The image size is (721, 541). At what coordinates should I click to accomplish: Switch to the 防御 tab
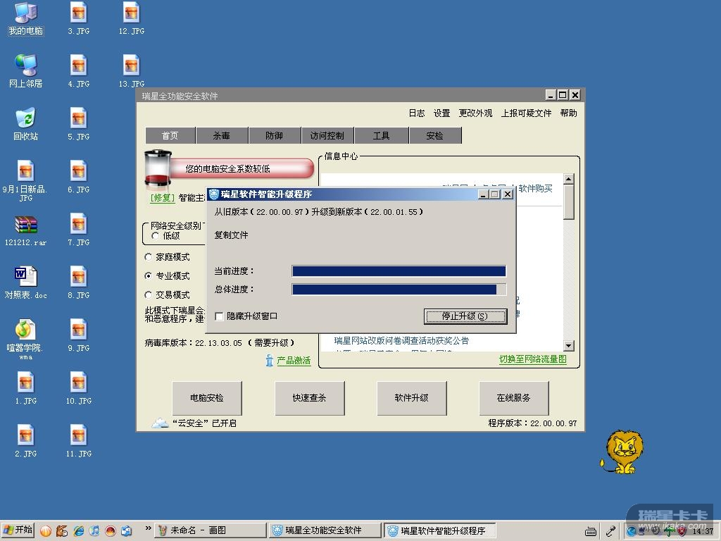tap(275, 136)
